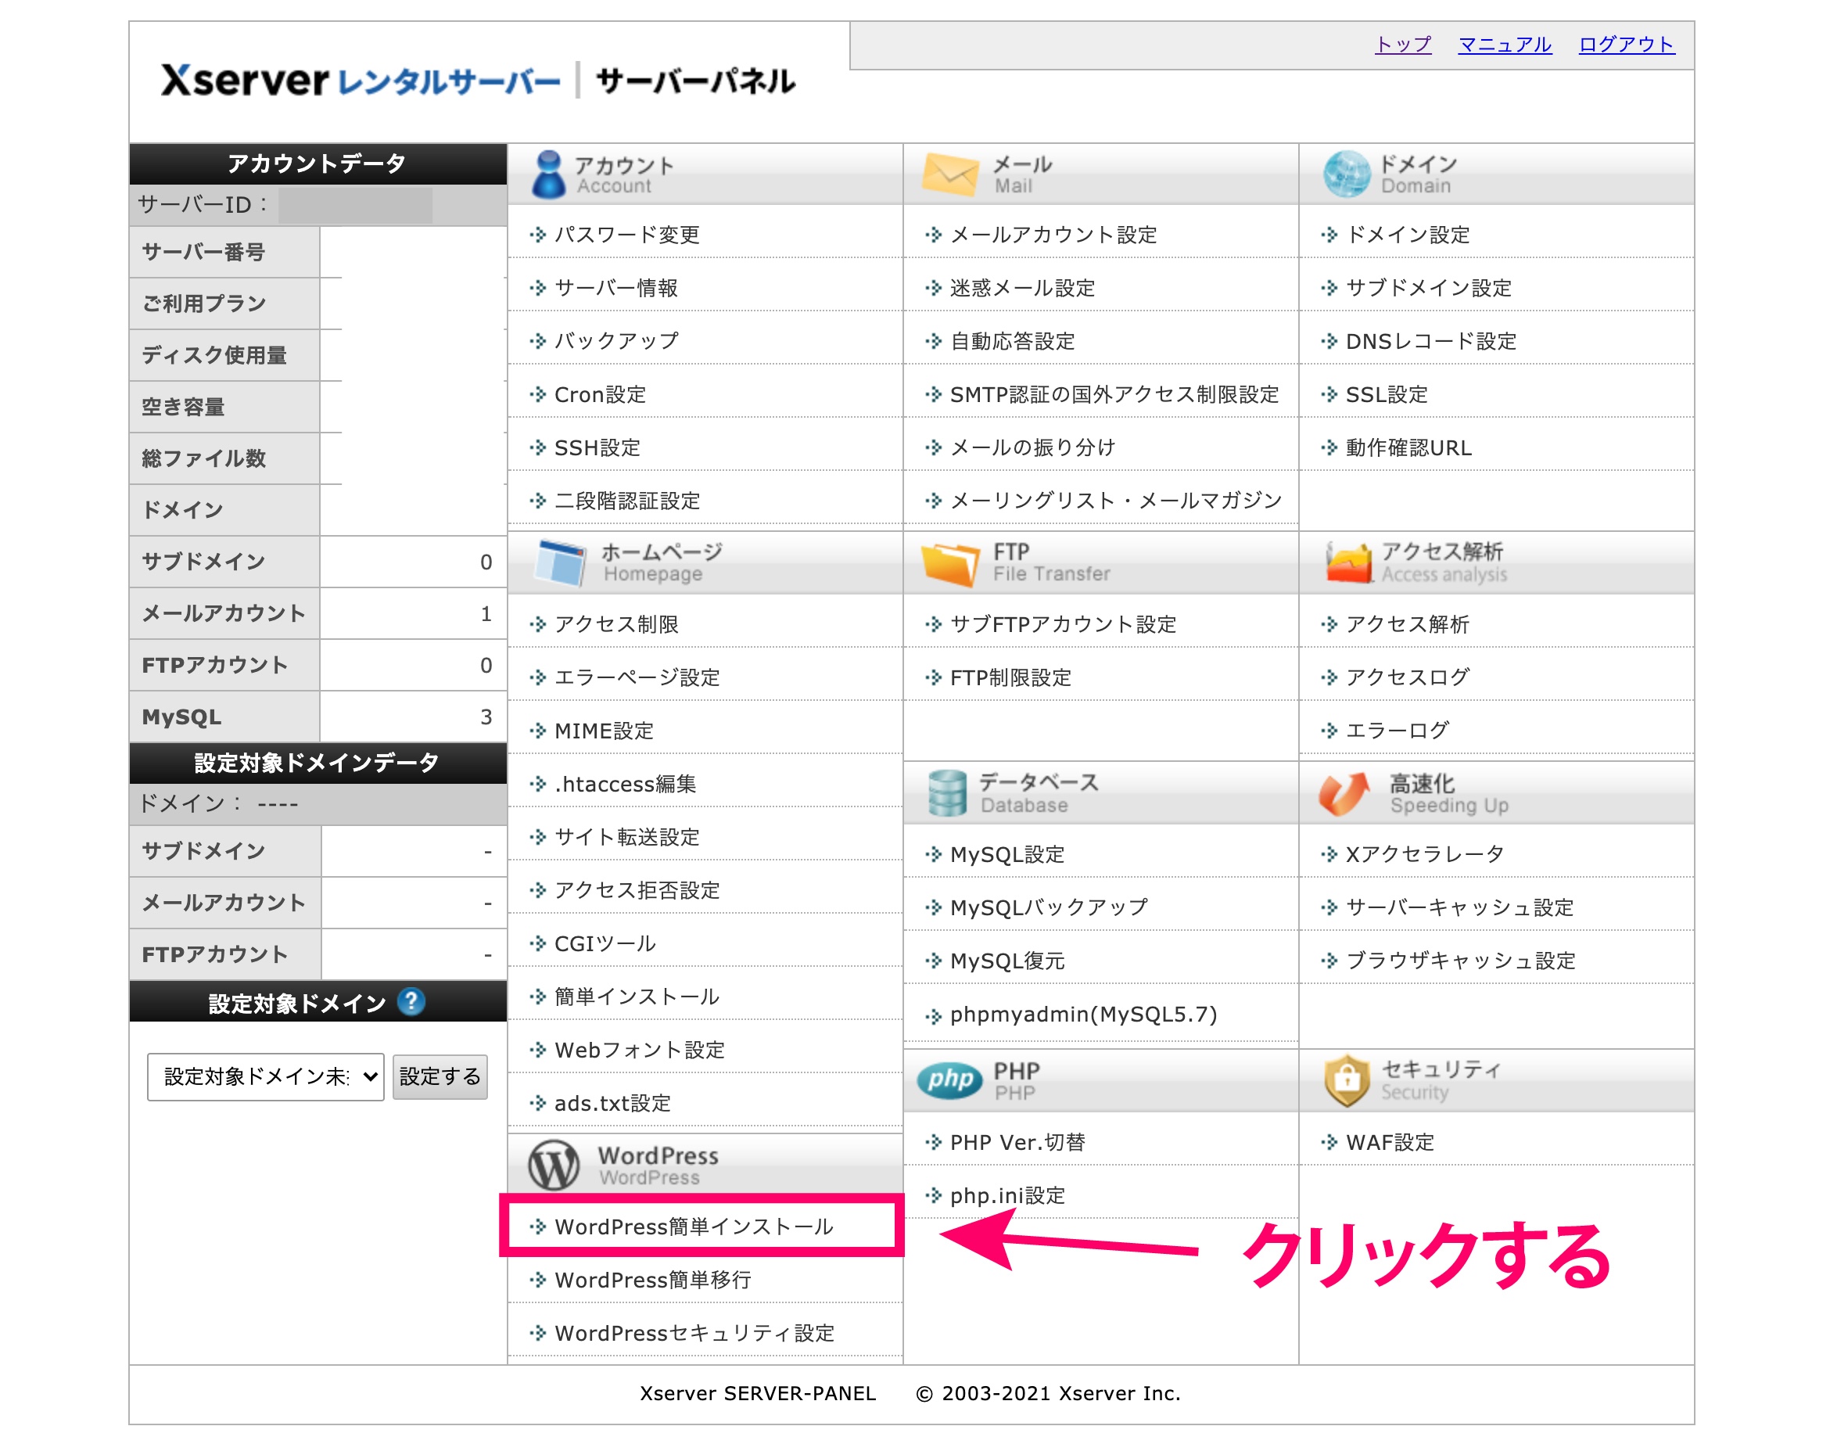The image size is (1830, 1444).
Task: Open MySQLバックアップ
Action: (x=1048, y=908)
